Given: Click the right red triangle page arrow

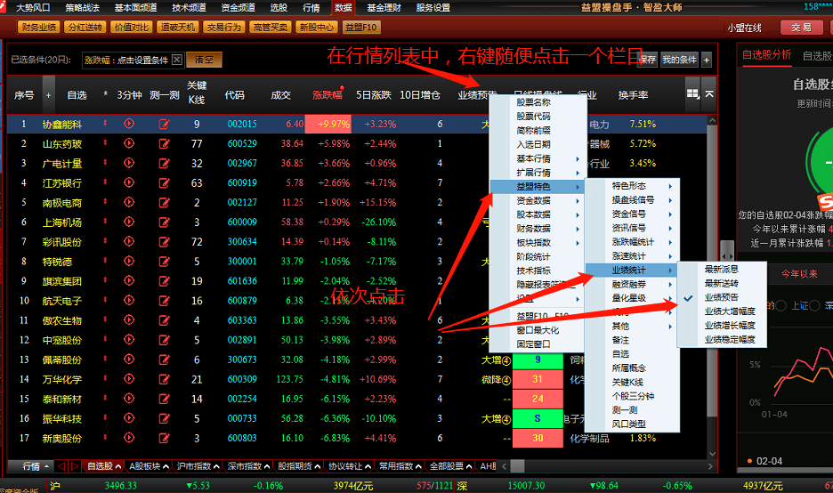Looking at the screenshot, I should (x=75, y=466).
